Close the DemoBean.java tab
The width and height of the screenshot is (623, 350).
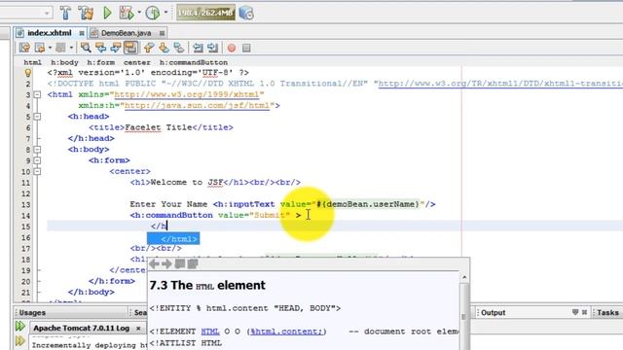(162, 33)
